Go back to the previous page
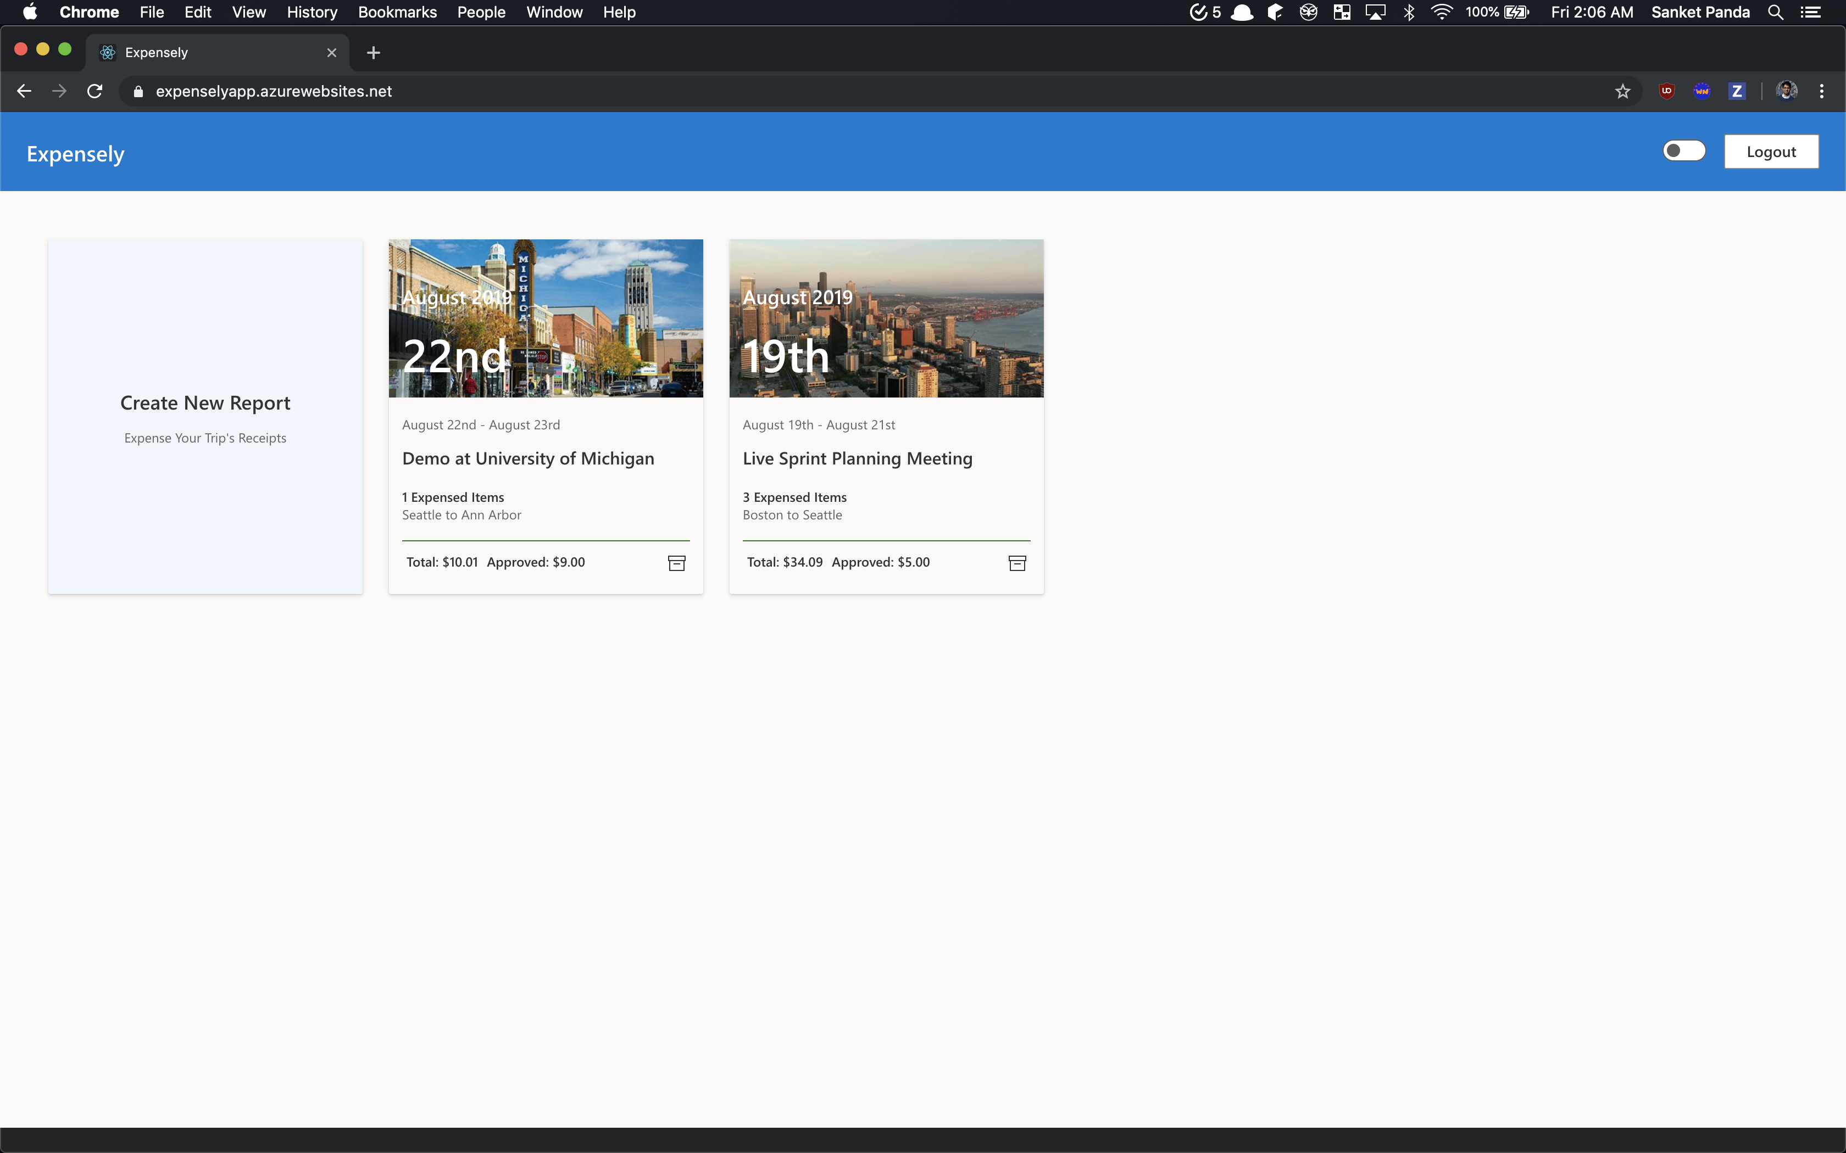Screen dimensions: 1846x1153 24,92
